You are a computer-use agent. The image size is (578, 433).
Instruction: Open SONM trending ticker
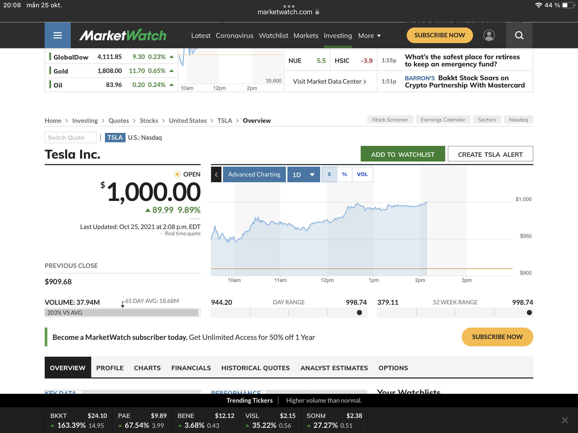click(334, 420)
